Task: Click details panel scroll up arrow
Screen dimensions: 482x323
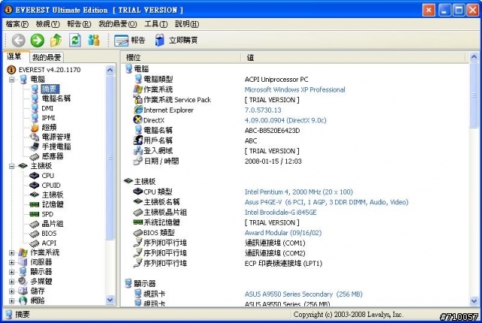Action: [474, 57]
